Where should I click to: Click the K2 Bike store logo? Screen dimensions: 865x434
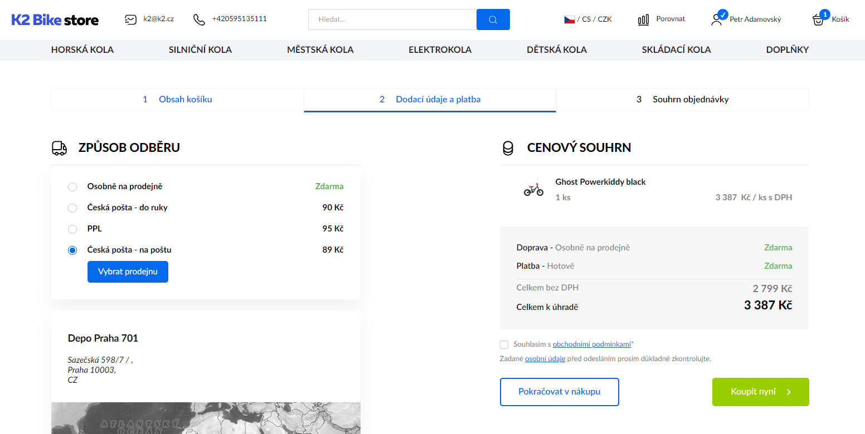pyautogui.click(x=55, y=20)
